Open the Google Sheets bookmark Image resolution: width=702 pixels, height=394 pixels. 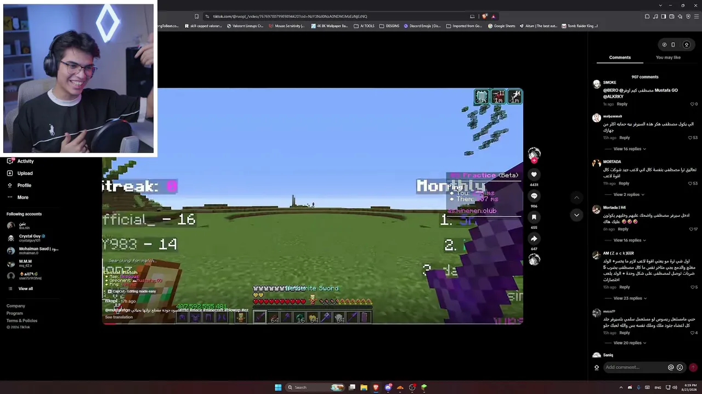[501, 26]
